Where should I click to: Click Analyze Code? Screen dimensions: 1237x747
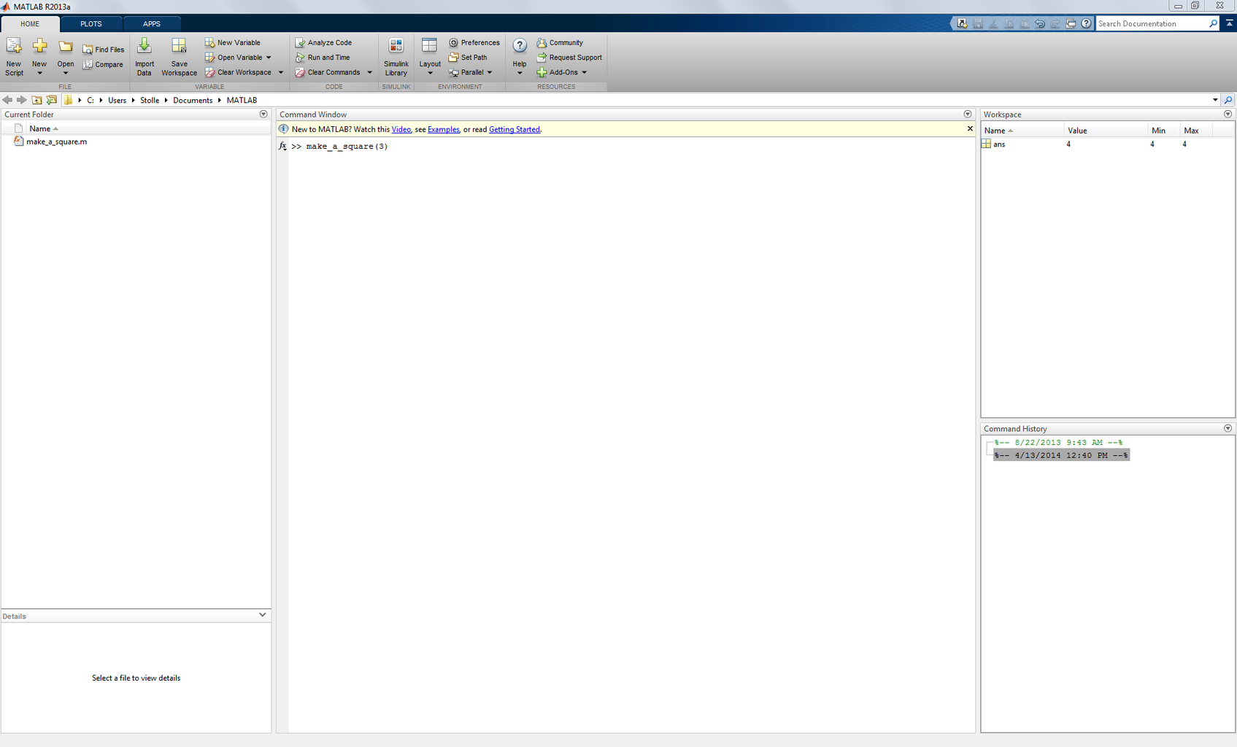tap(323, 42)
